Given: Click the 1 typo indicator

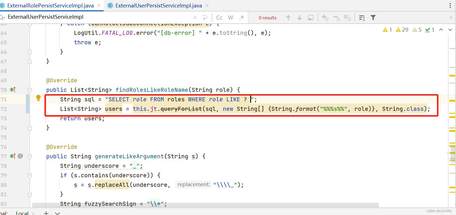Looking at the screenshot, I should click(x=430, y=30).
